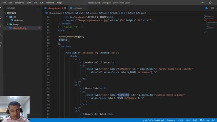Click the Css folder icon
The width and height of the screenshot is (217, 122).
[x=11, y=17]
